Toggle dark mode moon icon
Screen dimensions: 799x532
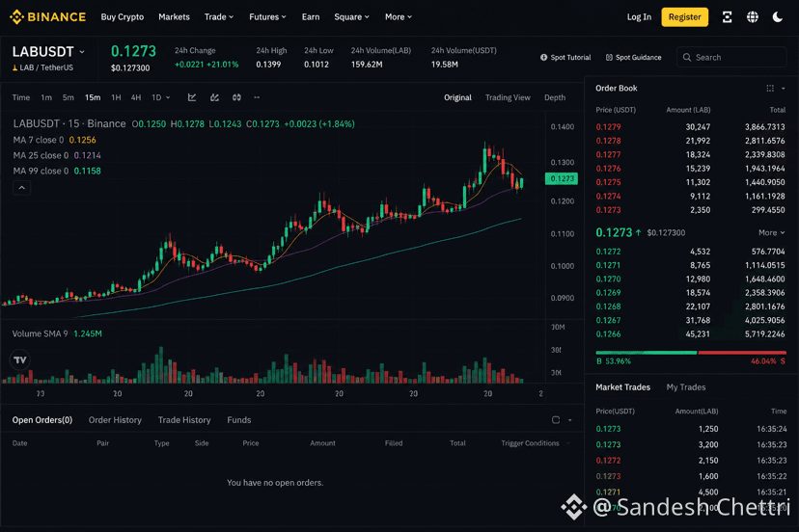[778, 16]
